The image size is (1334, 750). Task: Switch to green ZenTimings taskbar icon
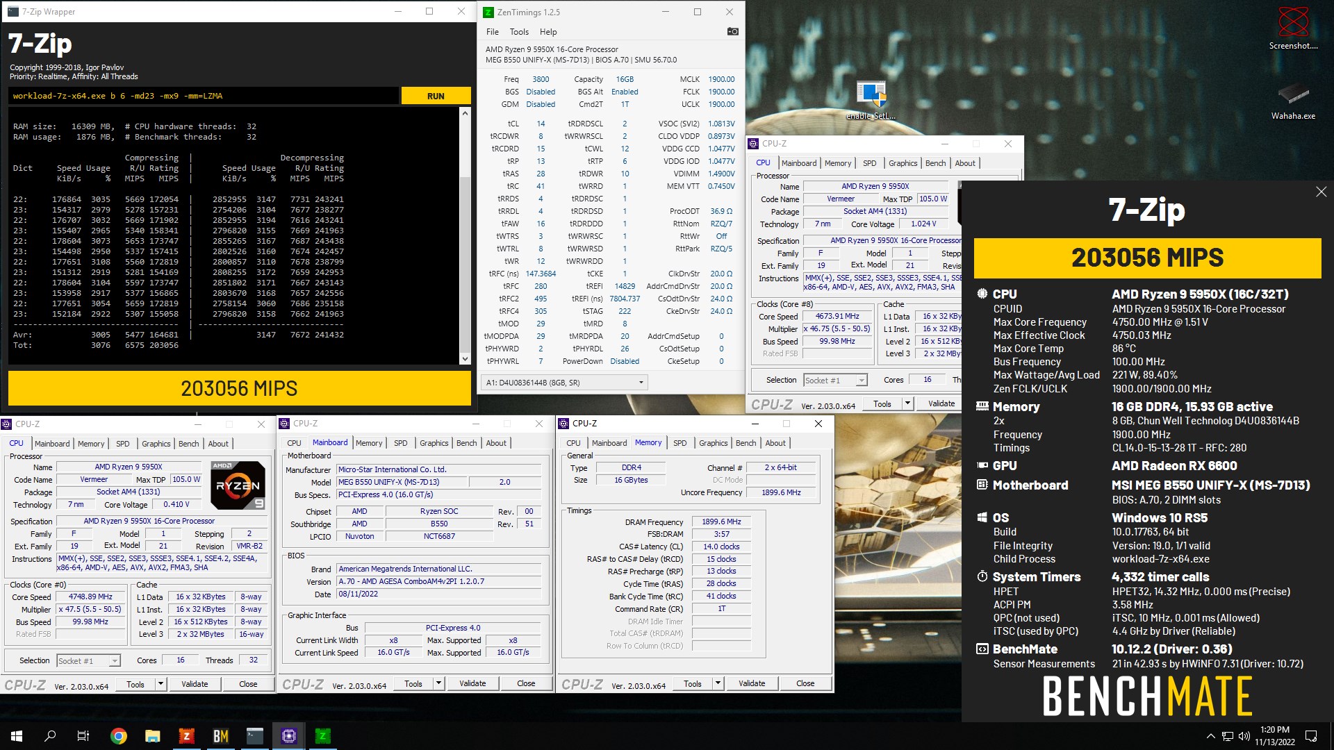coord(322,736)
